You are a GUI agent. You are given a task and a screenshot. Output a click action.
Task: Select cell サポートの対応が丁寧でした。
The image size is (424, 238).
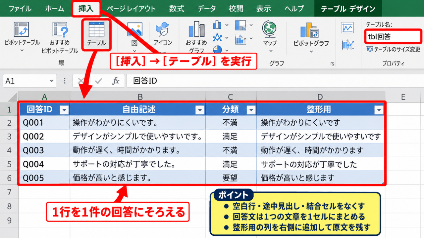(137, 164)
